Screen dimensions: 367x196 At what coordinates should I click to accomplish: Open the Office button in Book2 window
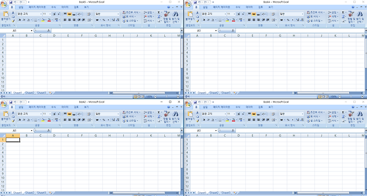click(4, 104)
